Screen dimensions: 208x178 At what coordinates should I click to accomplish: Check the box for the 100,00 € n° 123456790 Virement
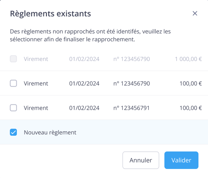(13, 83)
